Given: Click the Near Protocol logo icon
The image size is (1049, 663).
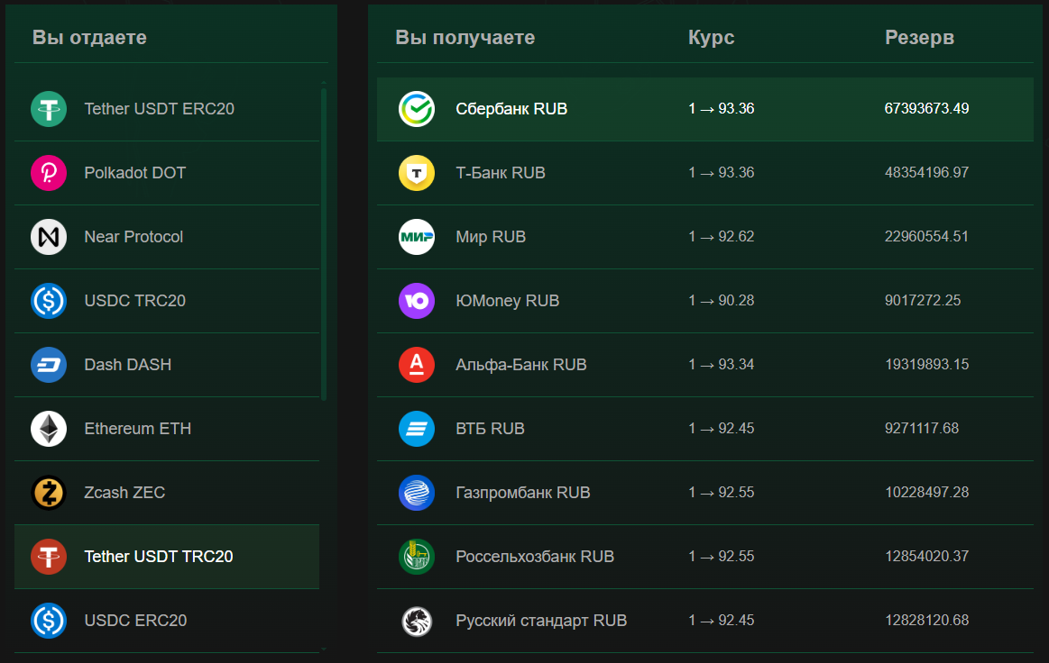Looking at the screenshot, I should (49, 237).
